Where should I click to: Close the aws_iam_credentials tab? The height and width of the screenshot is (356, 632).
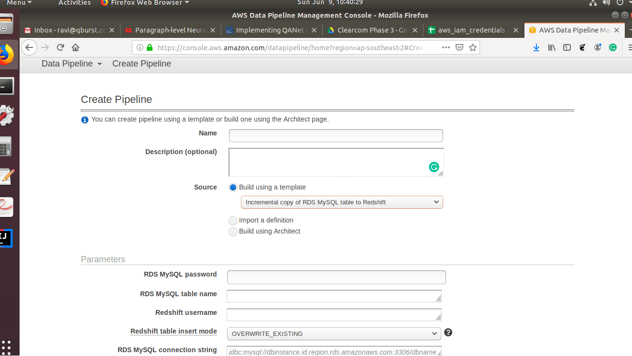pos(516,30)
